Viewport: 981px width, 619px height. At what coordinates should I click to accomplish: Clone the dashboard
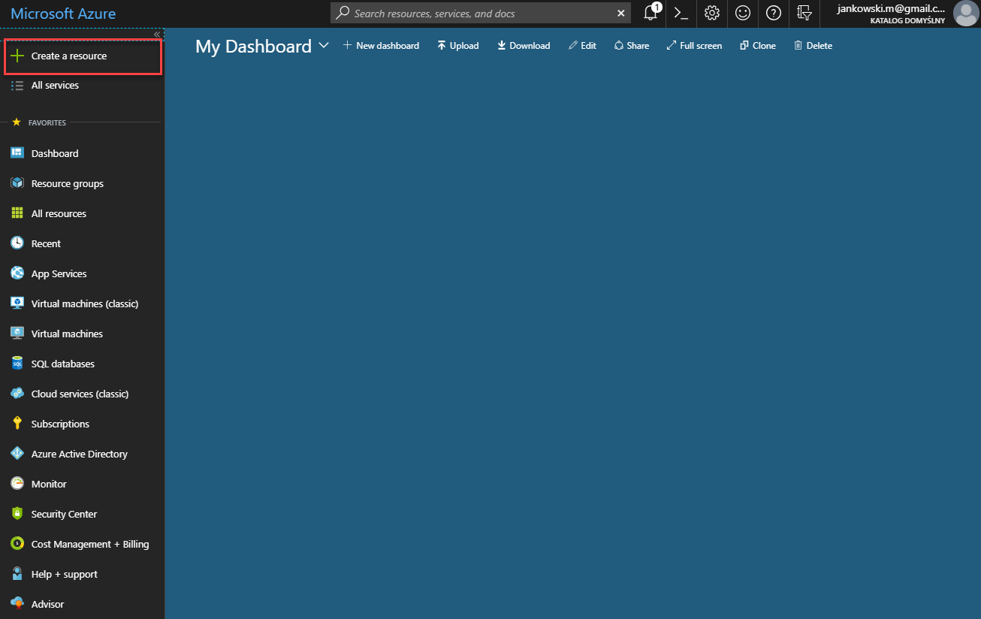(x=757, y=46)
